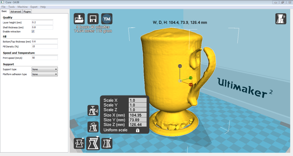Open the Help menu
This screenshot has width=293, height=156.
point(43,7)
